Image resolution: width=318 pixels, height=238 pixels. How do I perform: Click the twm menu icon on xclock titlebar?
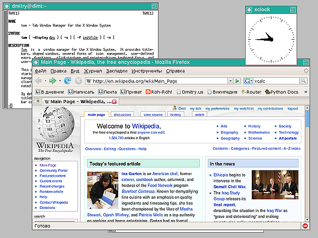tap(249, 10)
